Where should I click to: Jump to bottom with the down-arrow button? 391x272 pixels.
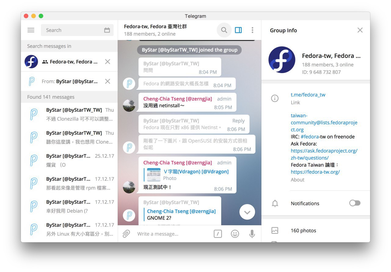247,212
